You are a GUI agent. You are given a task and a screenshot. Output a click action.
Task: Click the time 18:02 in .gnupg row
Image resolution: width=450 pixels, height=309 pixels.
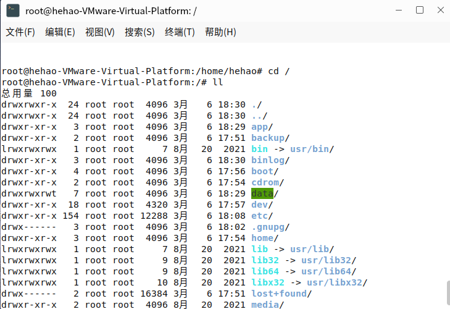(231, 227)
